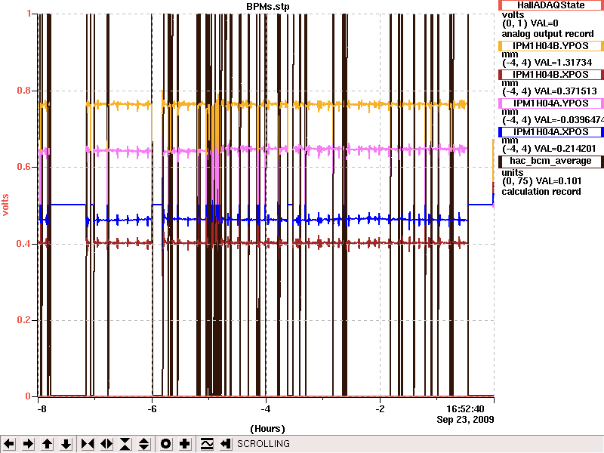Click the 0.2 y-axis tick label

24,320
